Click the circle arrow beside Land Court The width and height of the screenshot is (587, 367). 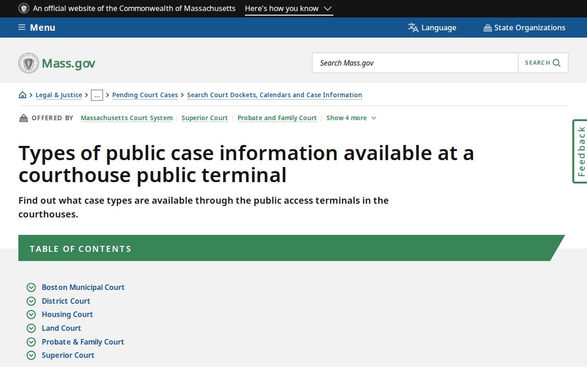click(x=31, y=328)
